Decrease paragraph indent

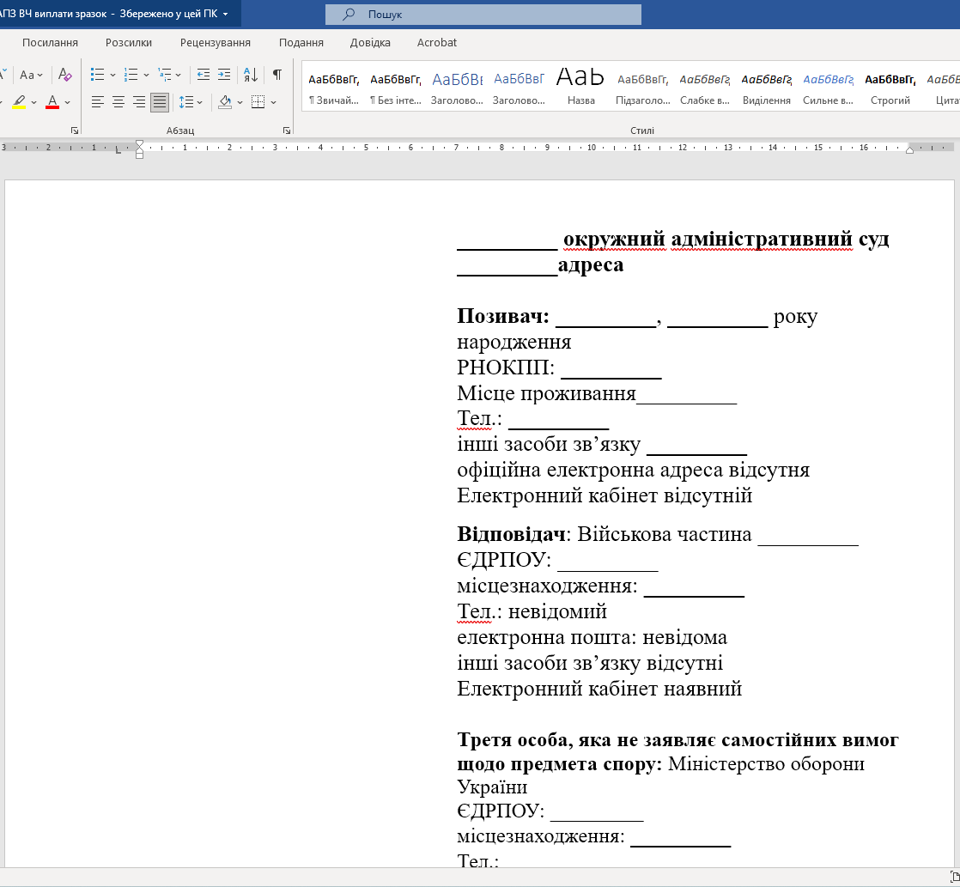click(203, 75)
